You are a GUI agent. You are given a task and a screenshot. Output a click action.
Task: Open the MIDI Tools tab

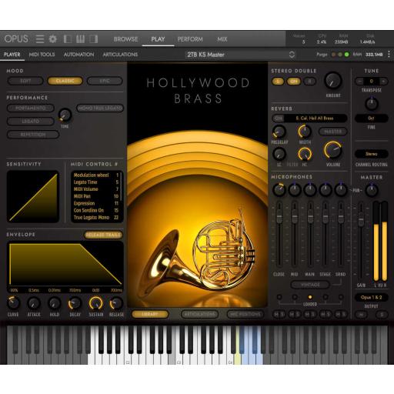tap(42, 55)
